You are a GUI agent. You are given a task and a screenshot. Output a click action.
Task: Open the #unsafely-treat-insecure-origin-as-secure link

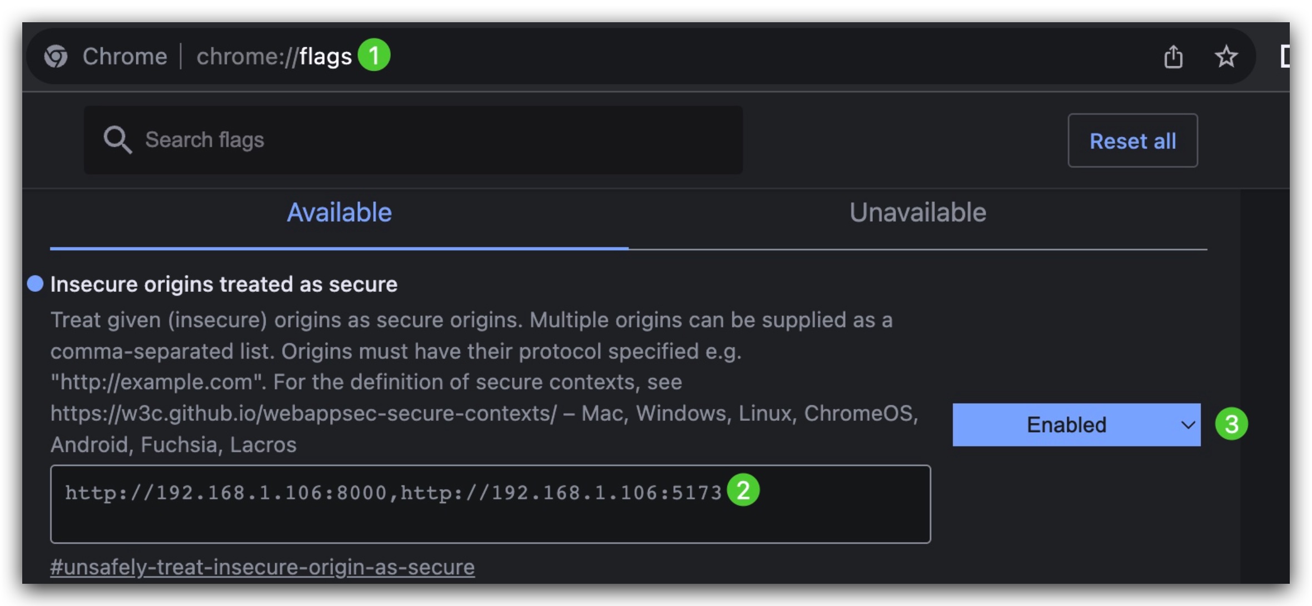pyautogui.click(x=262, y=567)
